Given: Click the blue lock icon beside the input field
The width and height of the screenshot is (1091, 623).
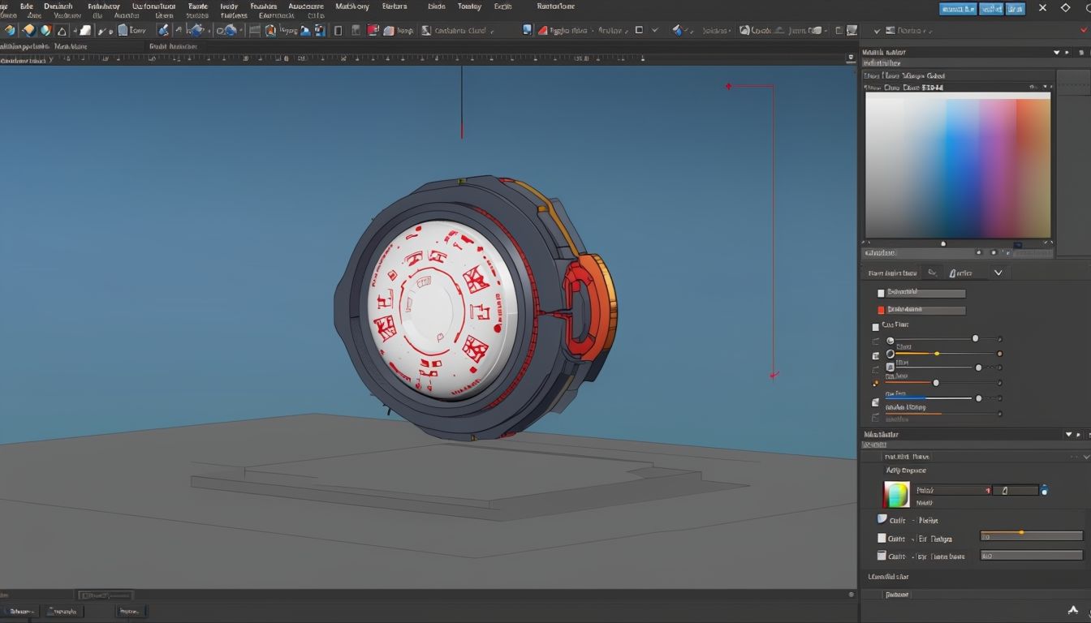Looking at the screenshot, I should pos(1044,490).
